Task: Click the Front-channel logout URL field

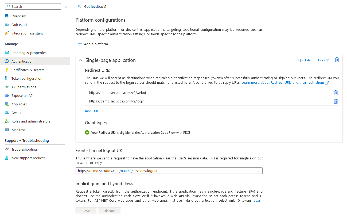Action: 166,171
